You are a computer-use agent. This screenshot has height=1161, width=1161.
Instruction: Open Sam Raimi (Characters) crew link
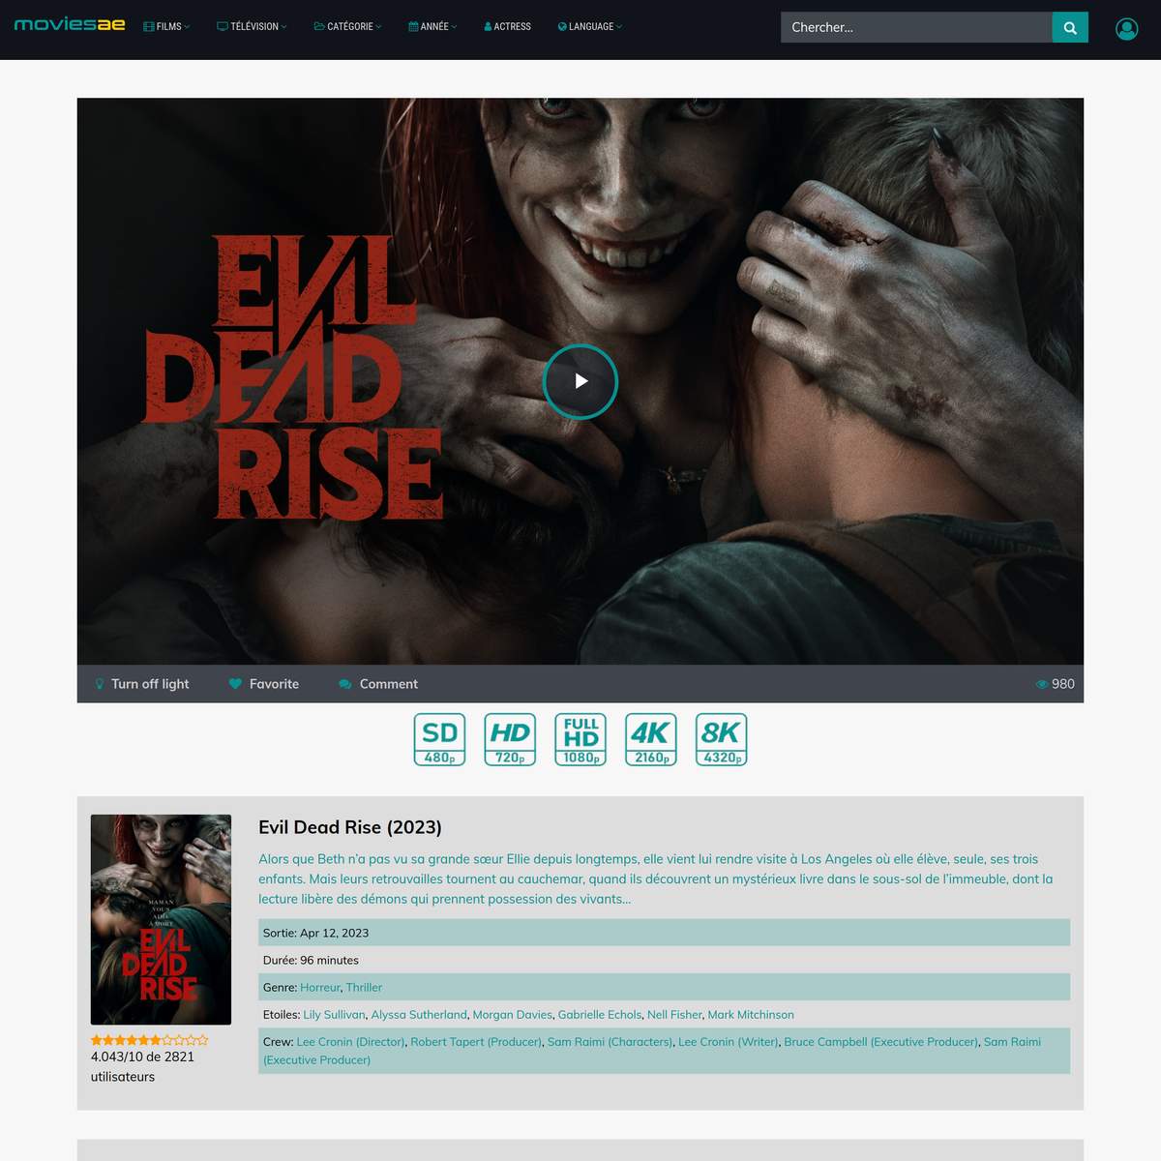(x=610, y=1042)
